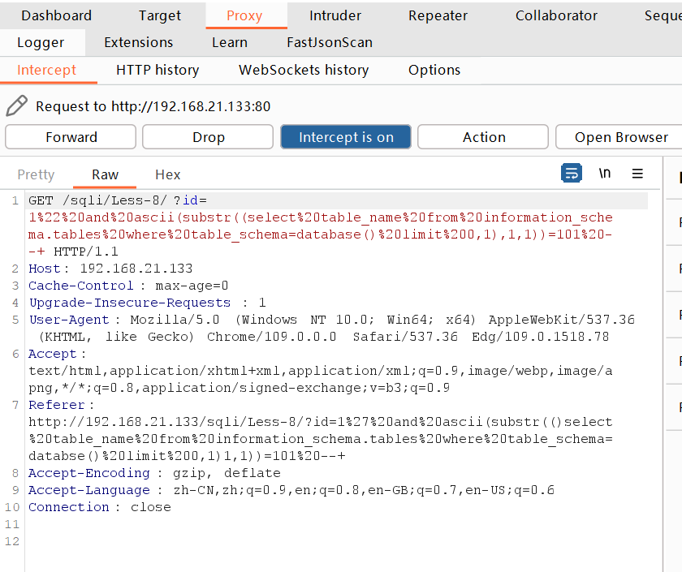Open the Intruder tab

point(335,15)
